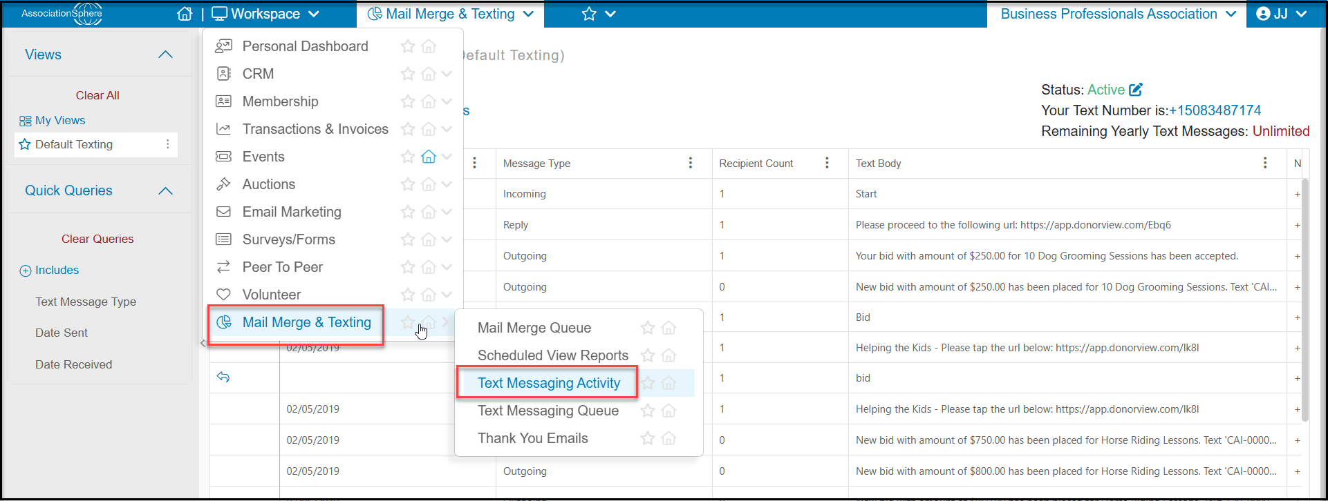Click Clear All in Views panel

97,95
